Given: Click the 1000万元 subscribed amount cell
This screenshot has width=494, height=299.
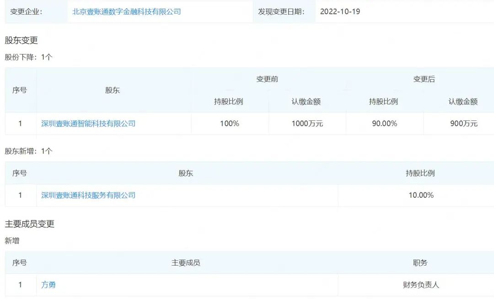Looking at the screenshot, I should click(x=307, y=124).
